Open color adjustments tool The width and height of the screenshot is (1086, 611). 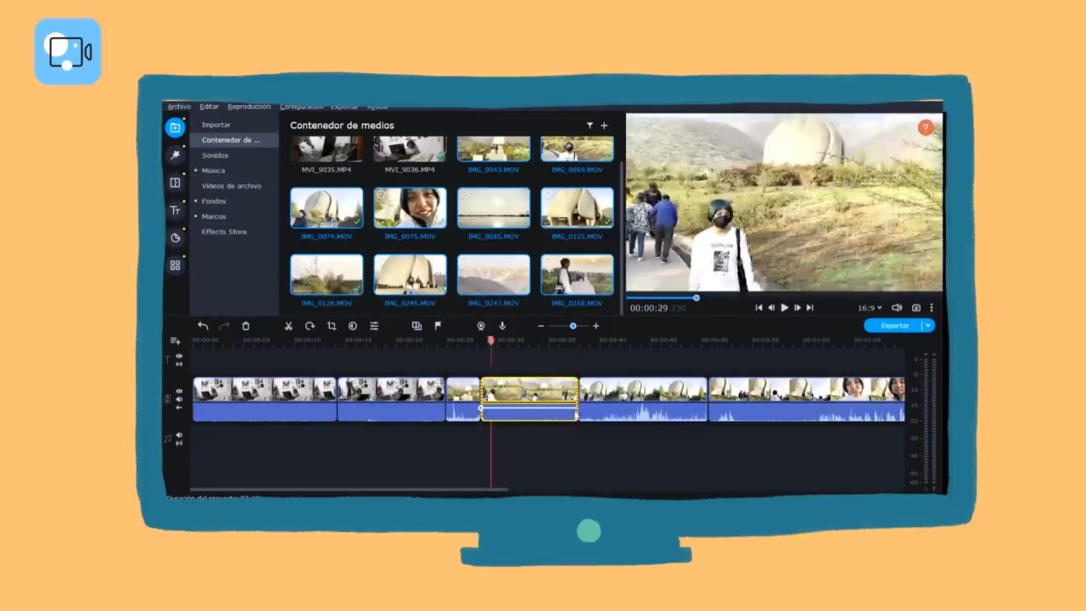353,326
